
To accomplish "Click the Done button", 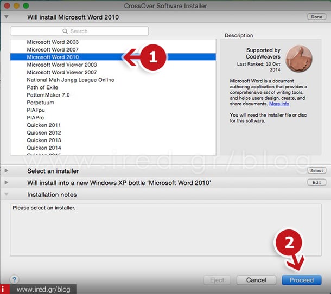I will (x=316, y=17).
